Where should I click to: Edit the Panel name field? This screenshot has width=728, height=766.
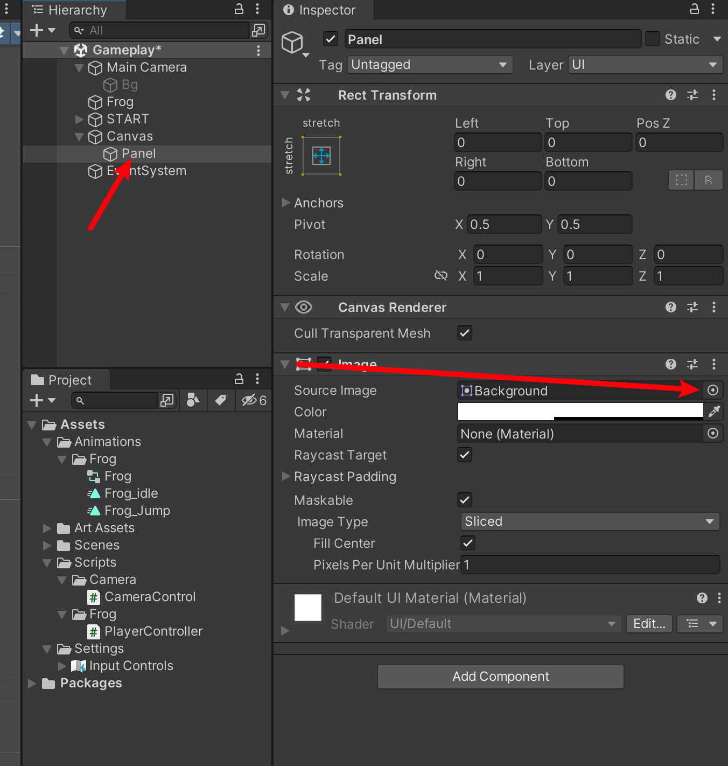pyautogui.click(x=493, y=39)
